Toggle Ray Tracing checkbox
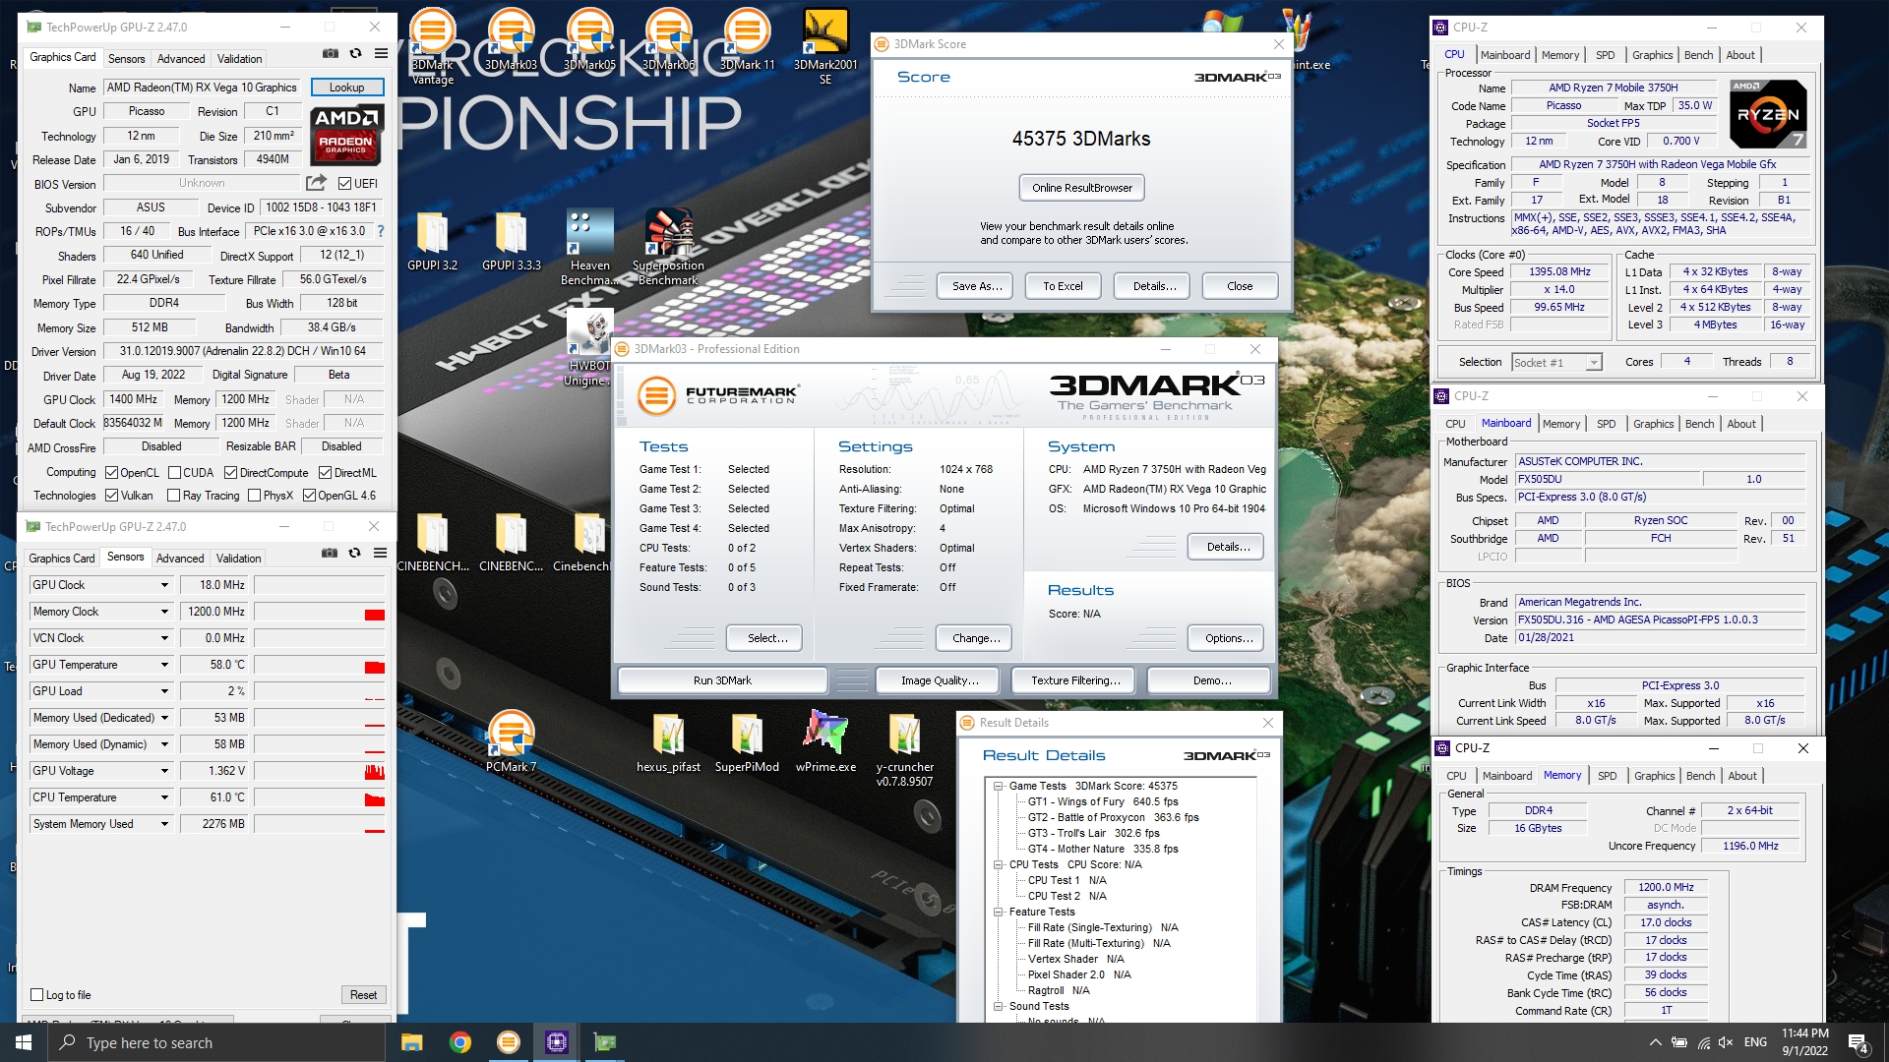Screen dimensions: 1889x1062 point(174,496)
